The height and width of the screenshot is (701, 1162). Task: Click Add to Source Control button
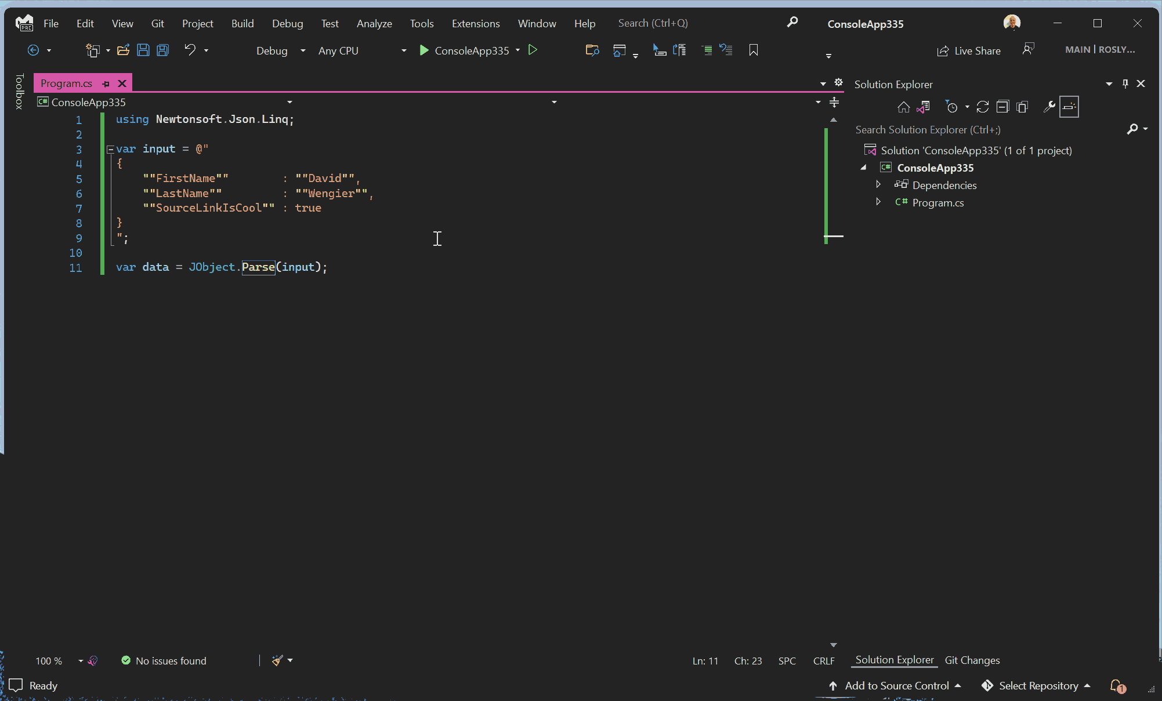pyautogui.click(x=896, y=685)
